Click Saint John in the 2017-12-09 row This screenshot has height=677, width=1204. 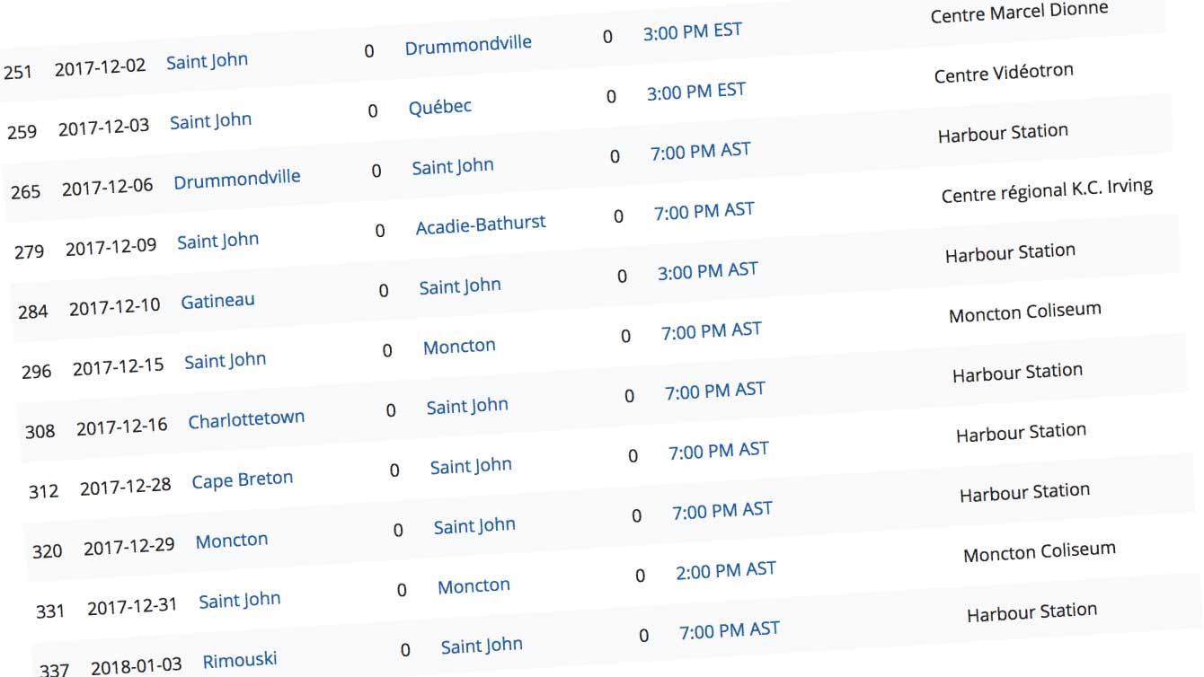click(x=218, y=242)
